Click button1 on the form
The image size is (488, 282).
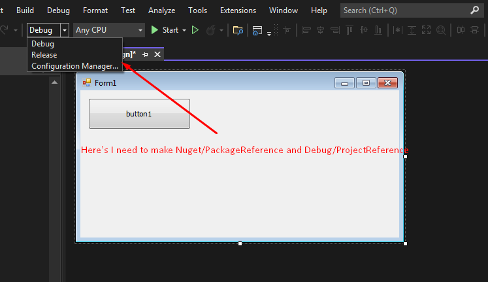coord(139,114)
